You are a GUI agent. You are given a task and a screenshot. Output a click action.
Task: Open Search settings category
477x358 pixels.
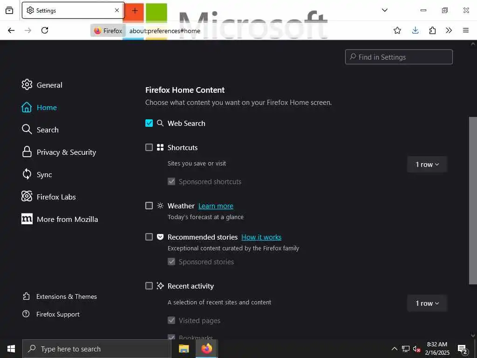click(40, 130)
